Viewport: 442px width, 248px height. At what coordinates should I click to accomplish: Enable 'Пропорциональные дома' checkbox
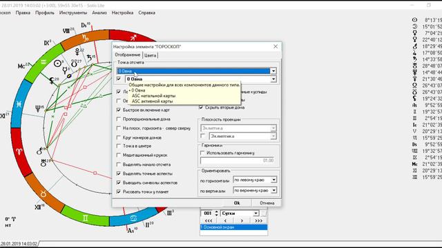click(x=118, y=119)
